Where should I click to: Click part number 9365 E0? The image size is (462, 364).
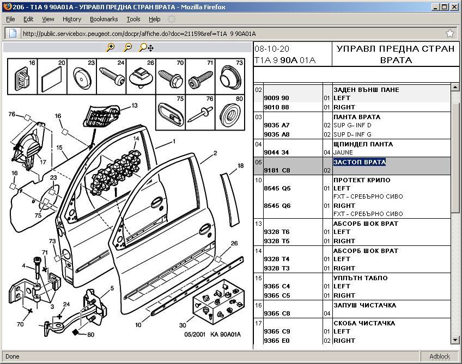coord(277,341)
